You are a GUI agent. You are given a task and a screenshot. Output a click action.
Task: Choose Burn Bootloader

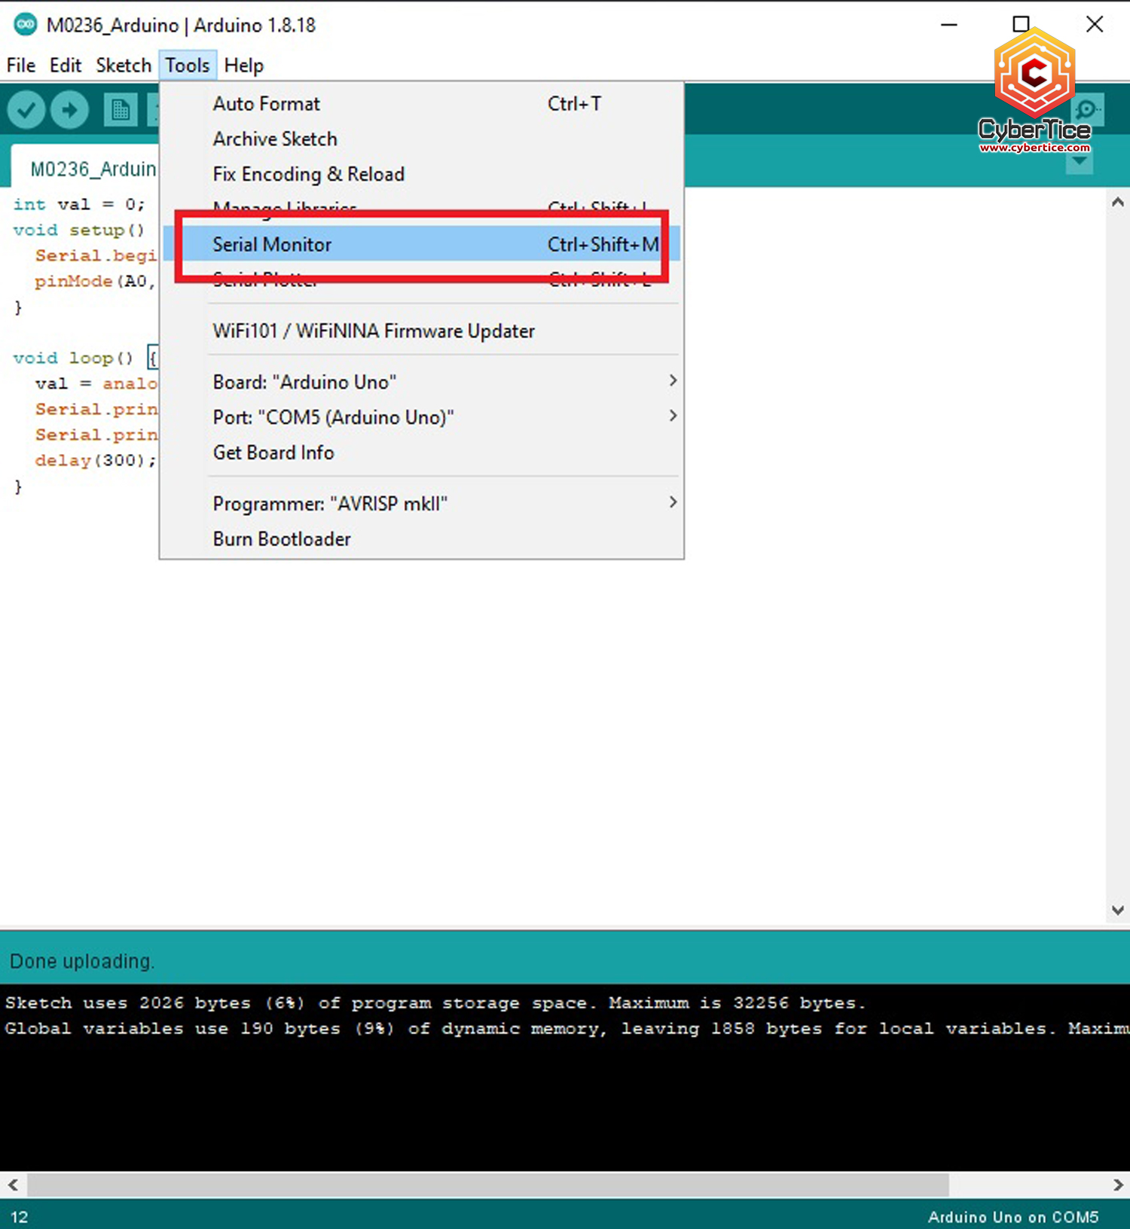point(421,538)
